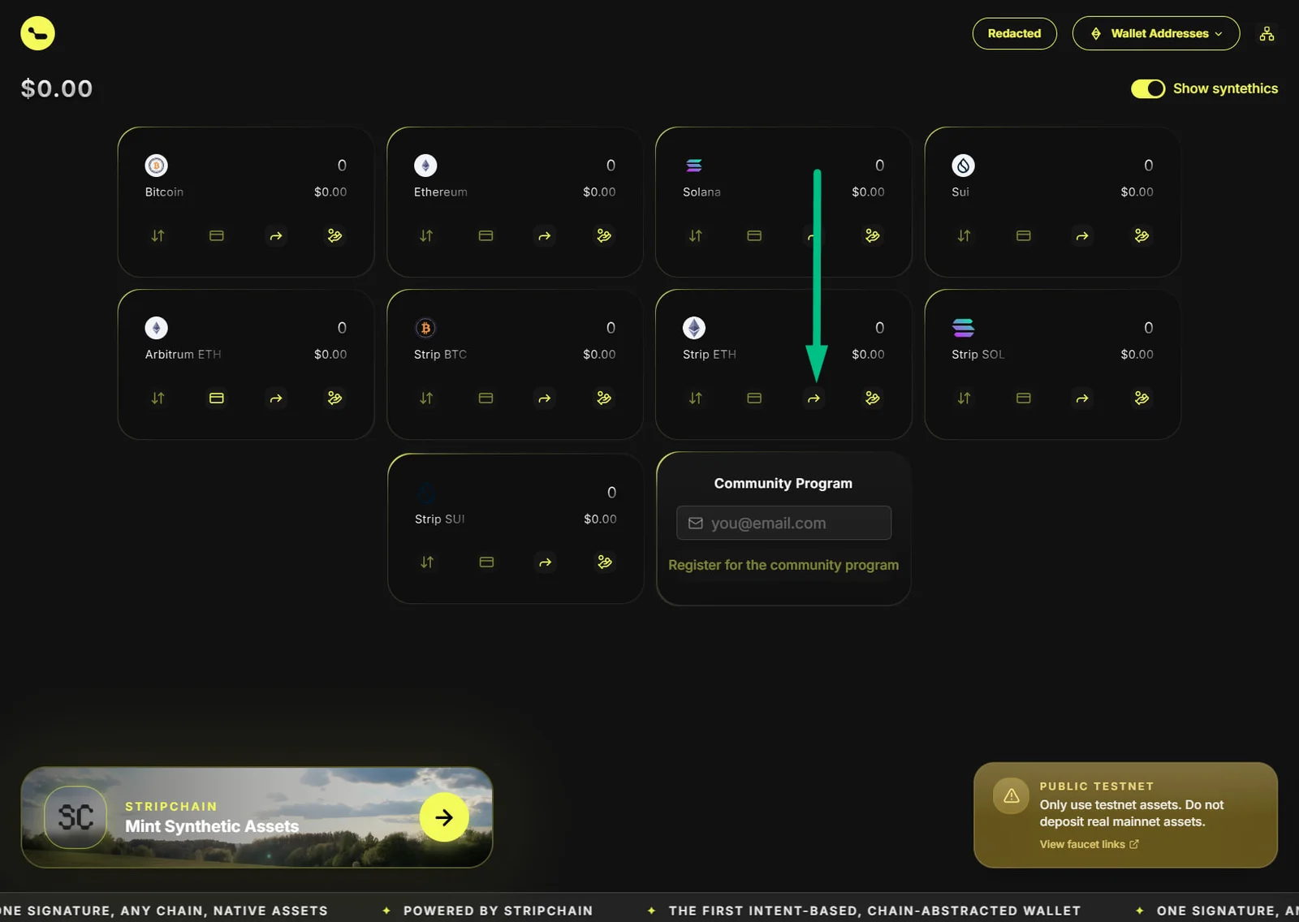Click the send arrow icon on Strip ETH card
Screen dimensions: 1299x922
coord(813,399)
